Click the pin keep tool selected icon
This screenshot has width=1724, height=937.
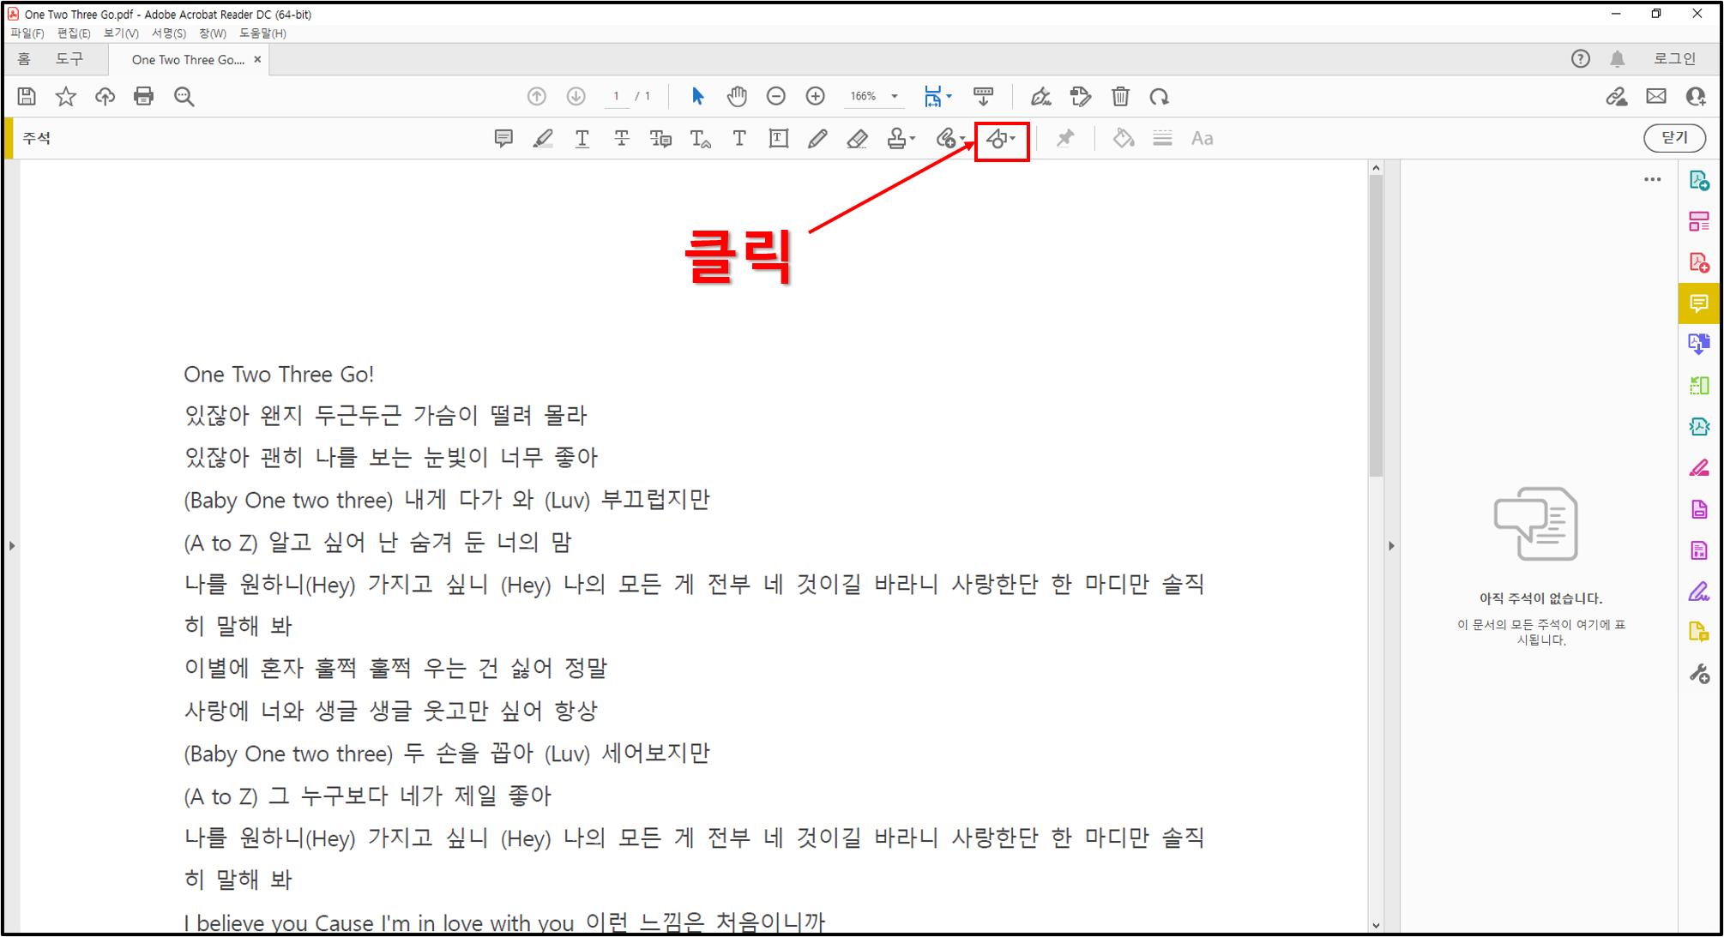tap(1065, 139)
